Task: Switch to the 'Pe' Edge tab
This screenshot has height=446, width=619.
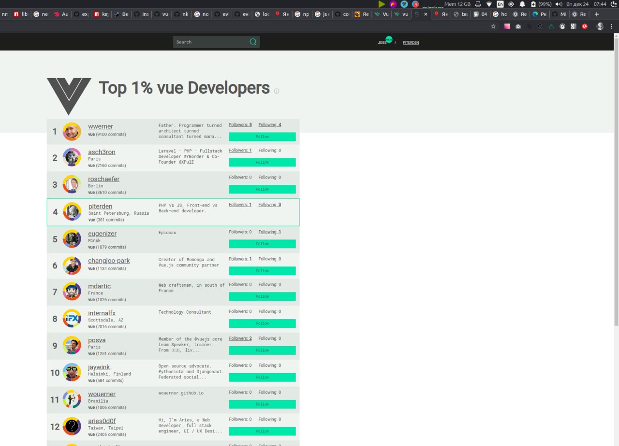Action: click(x=539, y=14)
